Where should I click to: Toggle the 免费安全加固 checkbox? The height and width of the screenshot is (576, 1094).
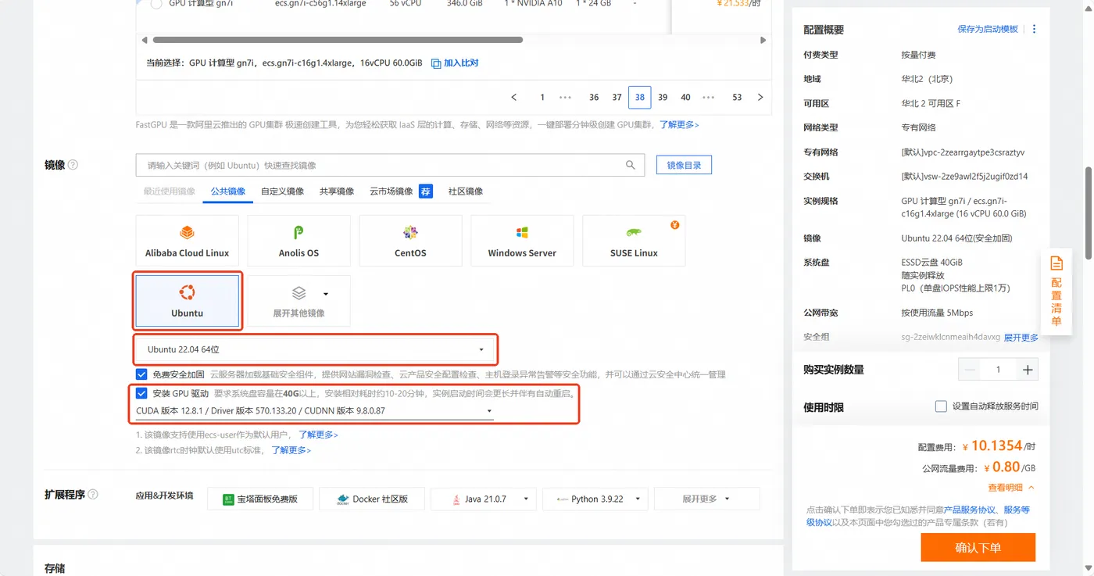click(141, 374)
